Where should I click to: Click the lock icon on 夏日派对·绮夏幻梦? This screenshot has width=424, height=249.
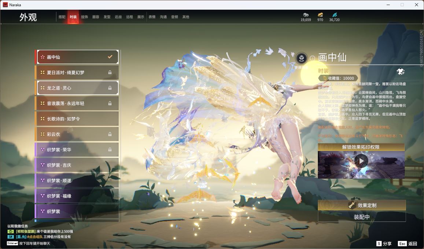click(110, 73)
